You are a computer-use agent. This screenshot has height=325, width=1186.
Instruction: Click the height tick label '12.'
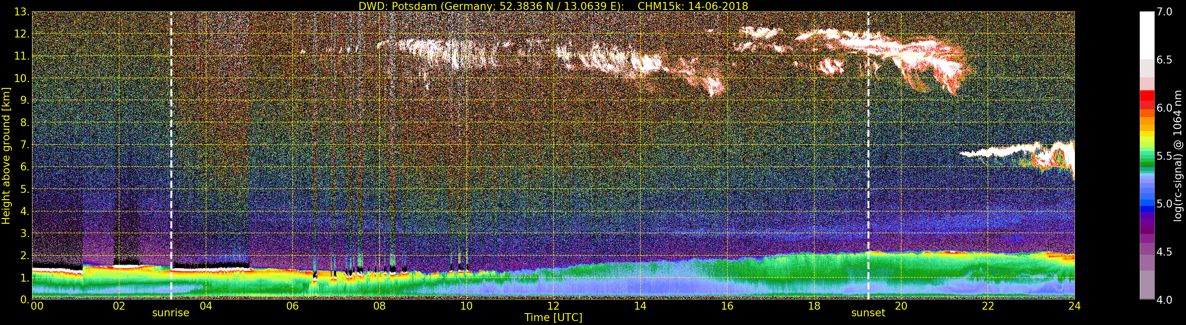click(x=21, y=34)
